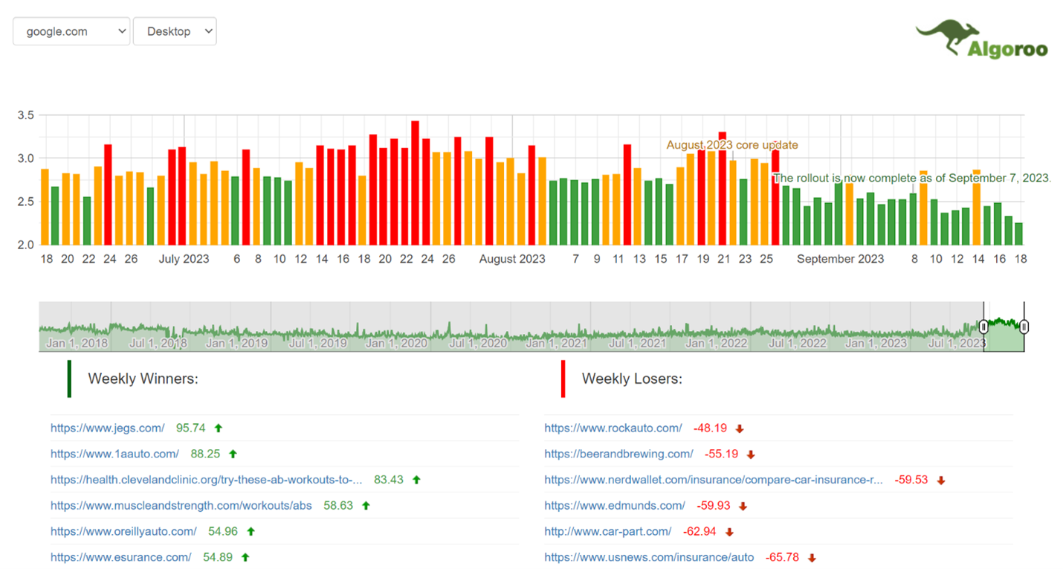Click red arrow next to car-part.com
Viewport: 1063px width, 569px height.
pyautogui.click(x=729, y=531)
